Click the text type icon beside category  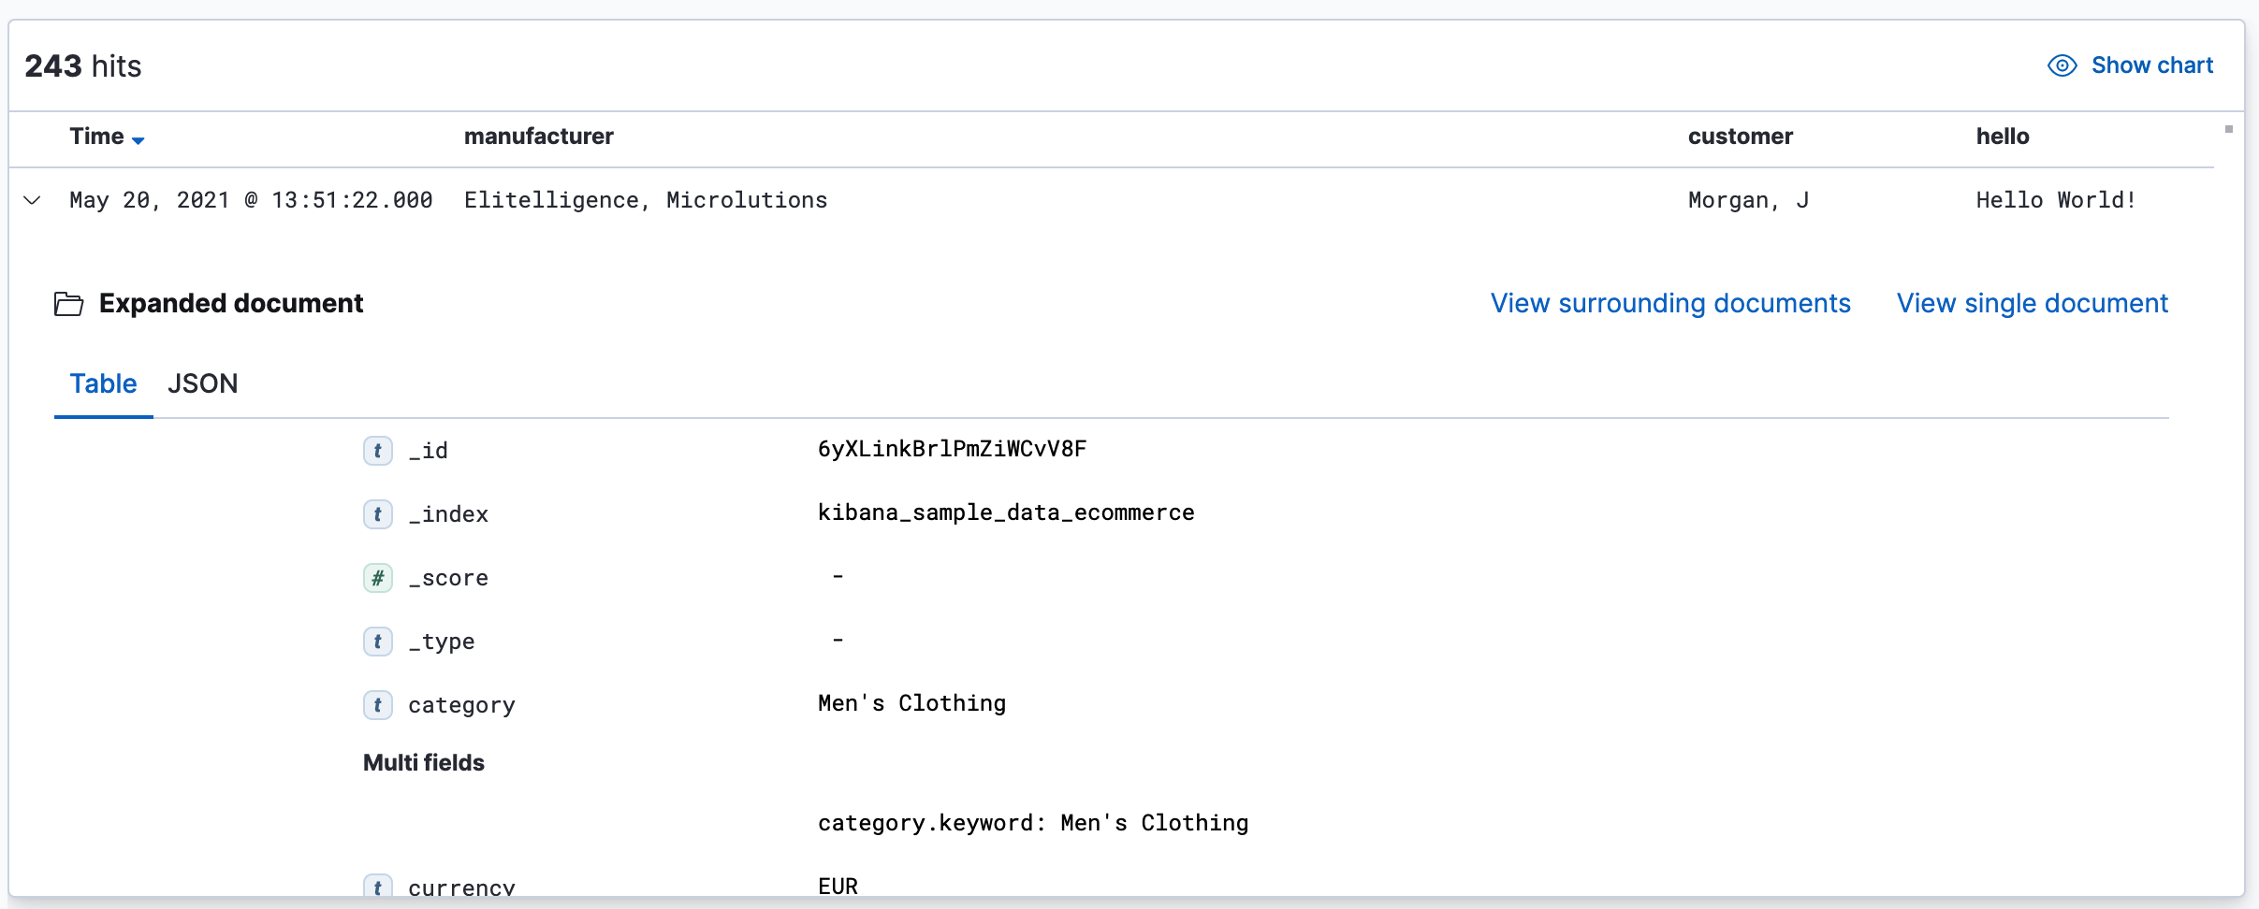point(377,705)
